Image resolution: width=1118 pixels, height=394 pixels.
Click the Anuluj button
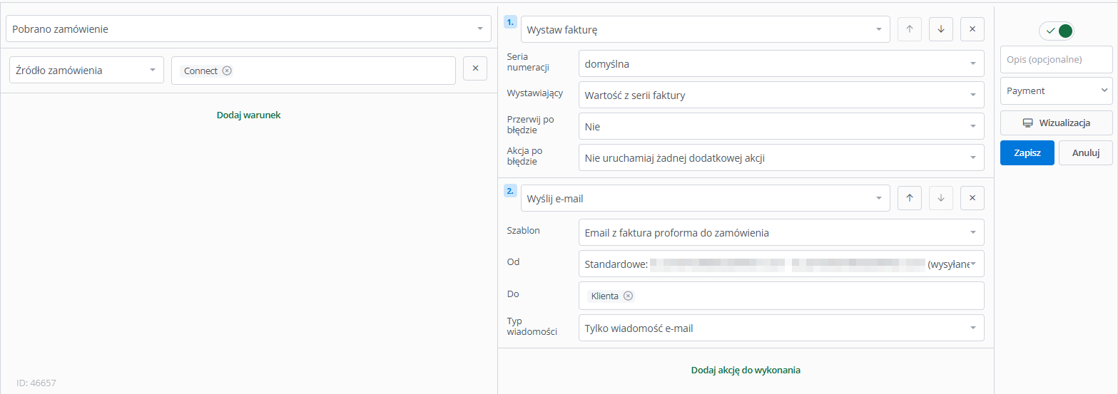[x=1085, y=152]
